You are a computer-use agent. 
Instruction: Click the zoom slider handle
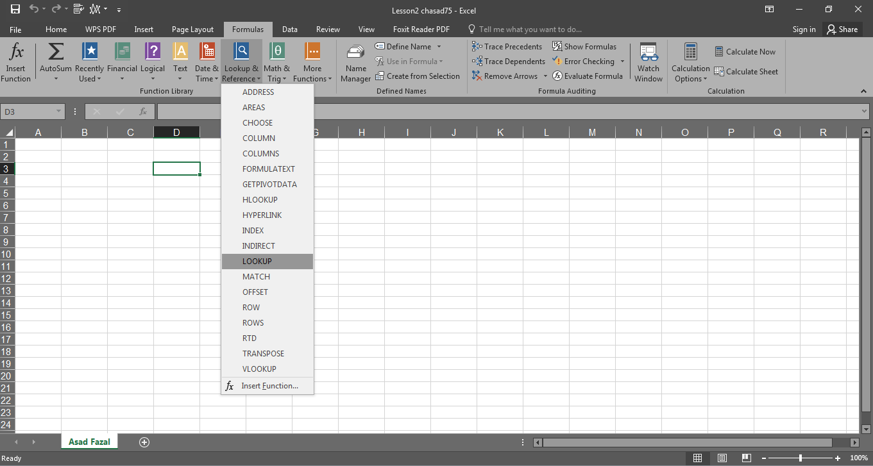[800, 458]
